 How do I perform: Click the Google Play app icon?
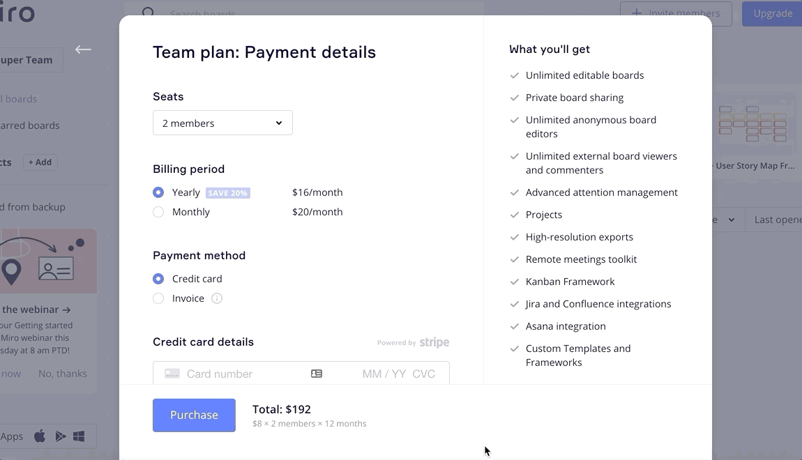tap(61, 436)
